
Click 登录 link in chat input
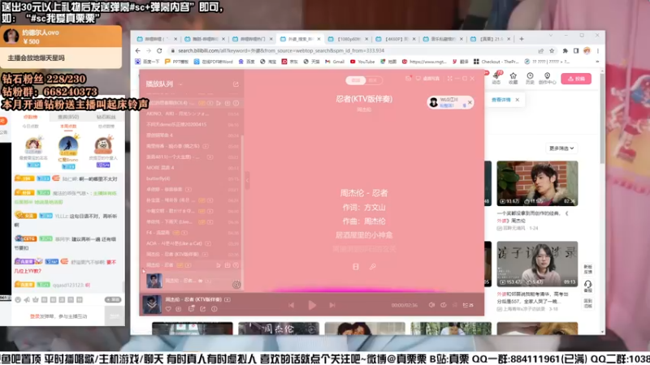(34, 316)
